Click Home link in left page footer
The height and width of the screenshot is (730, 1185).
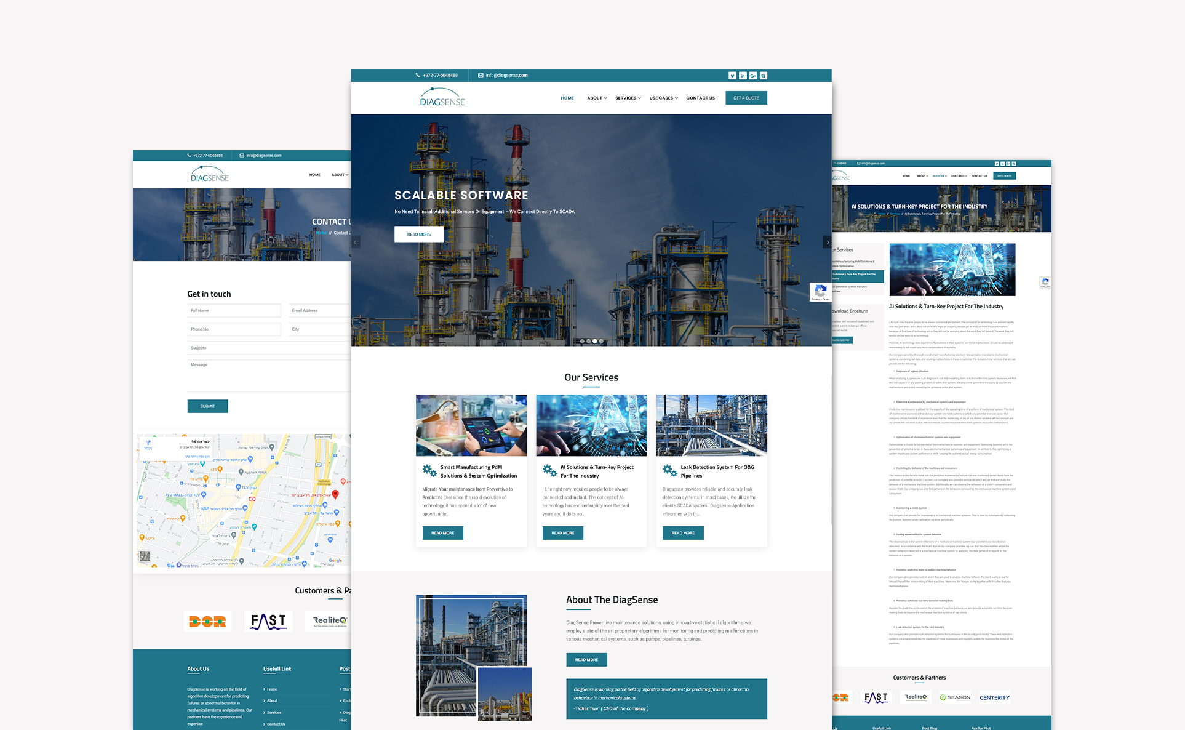point(272,689)
